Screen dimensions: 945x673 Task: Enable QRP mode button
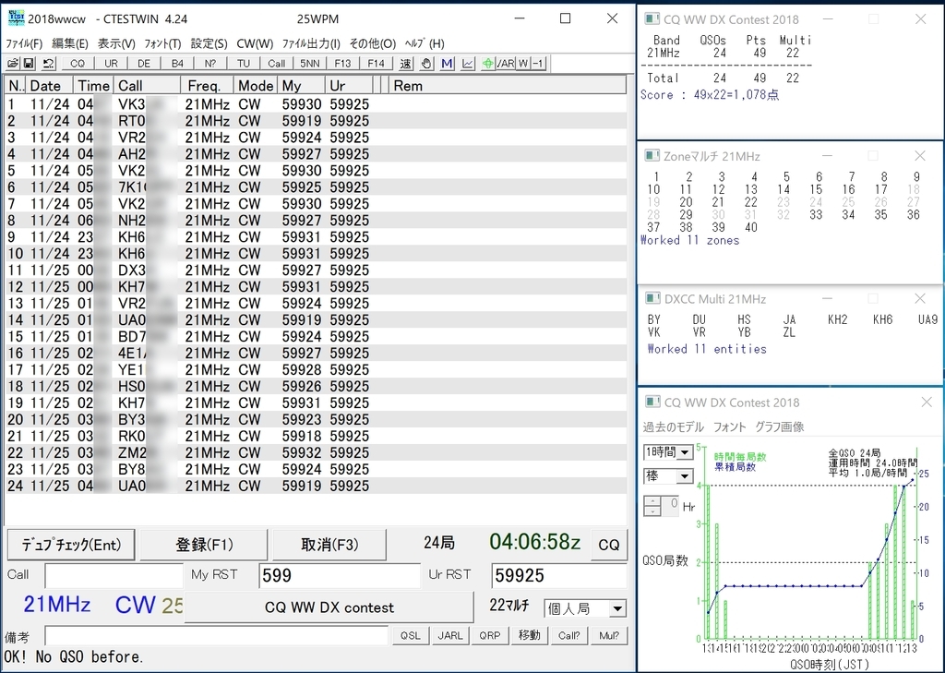489,635
